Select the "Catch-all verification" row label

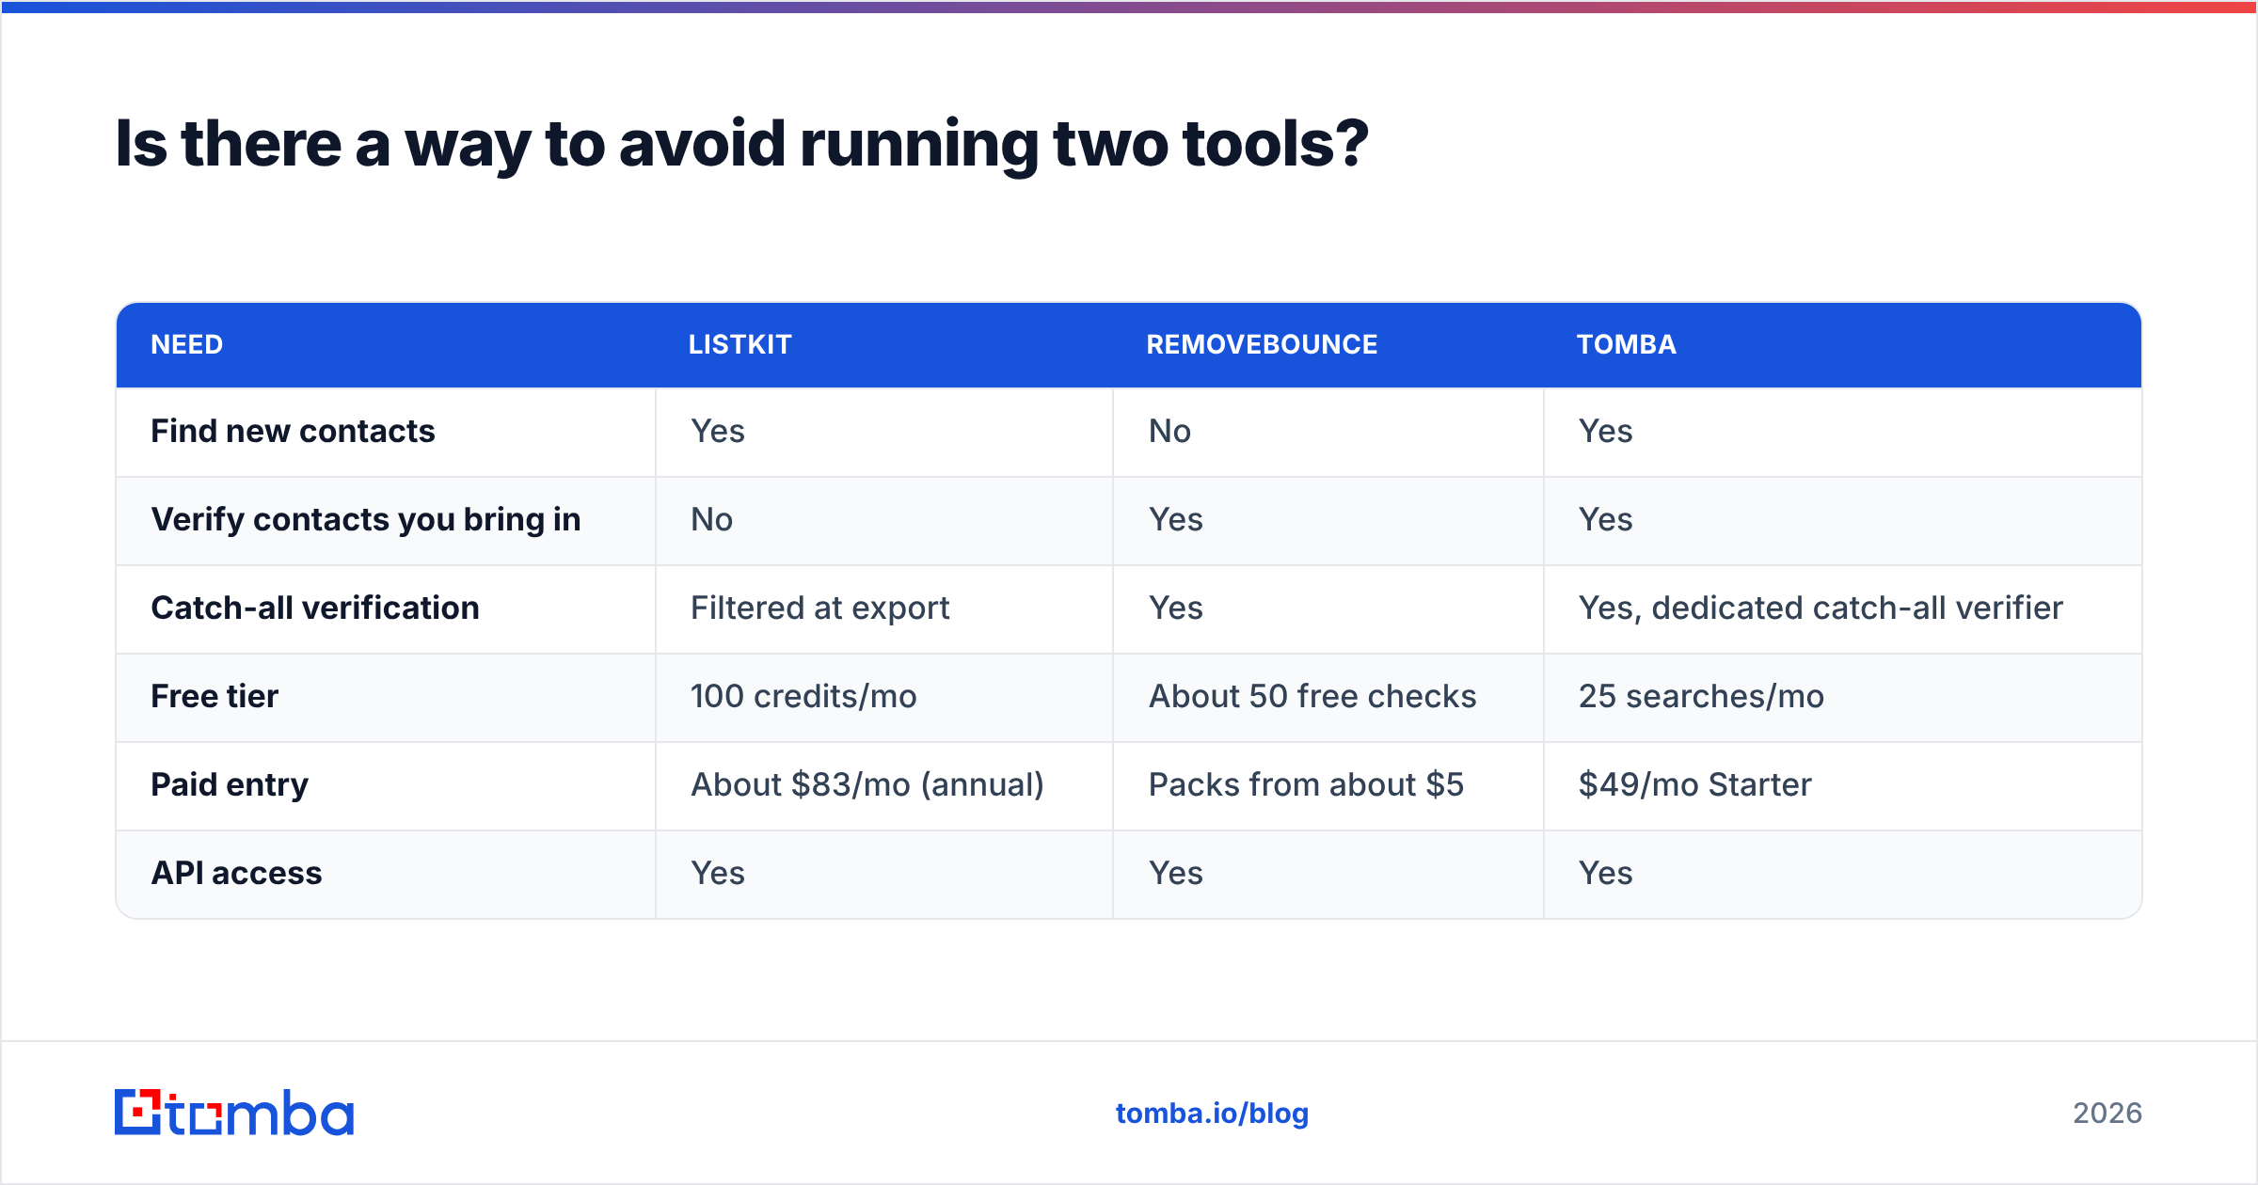[315, 608]
